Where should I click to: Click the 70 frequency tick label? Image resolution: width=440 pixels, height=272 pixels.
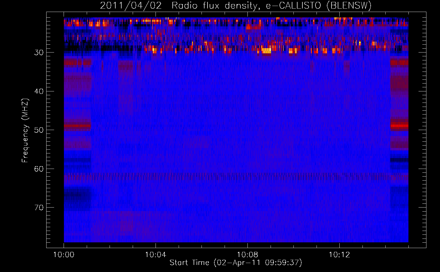tap(39, 208)
